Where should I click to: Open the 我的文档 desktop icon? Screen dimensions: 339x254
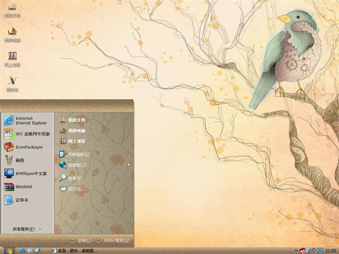point(12,10)
